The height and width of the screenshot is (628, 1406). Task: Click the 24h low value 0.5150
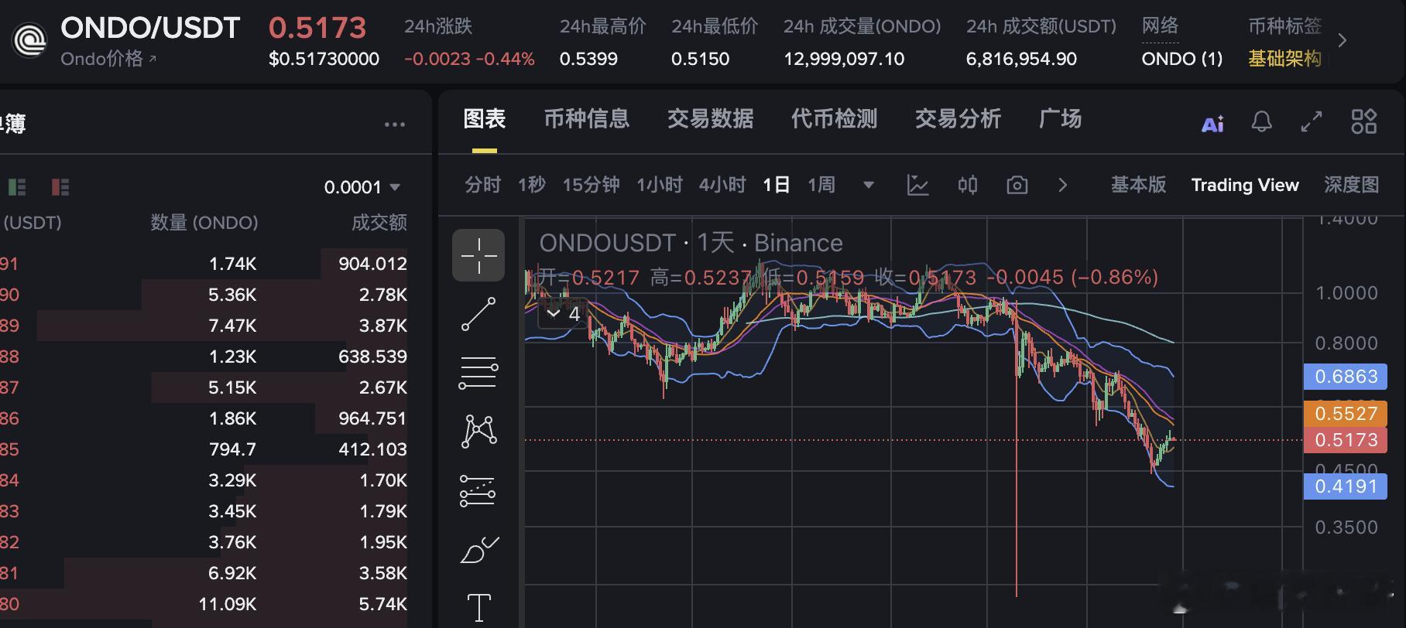point(700,59)
